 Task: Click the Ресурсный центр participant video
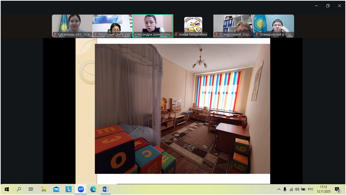click(x=113, y=25)
